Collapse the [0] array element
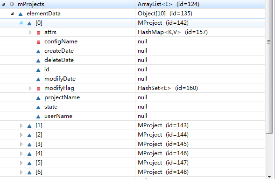The width and height of the screenshot is (275, 179). (x=21, y=23)
